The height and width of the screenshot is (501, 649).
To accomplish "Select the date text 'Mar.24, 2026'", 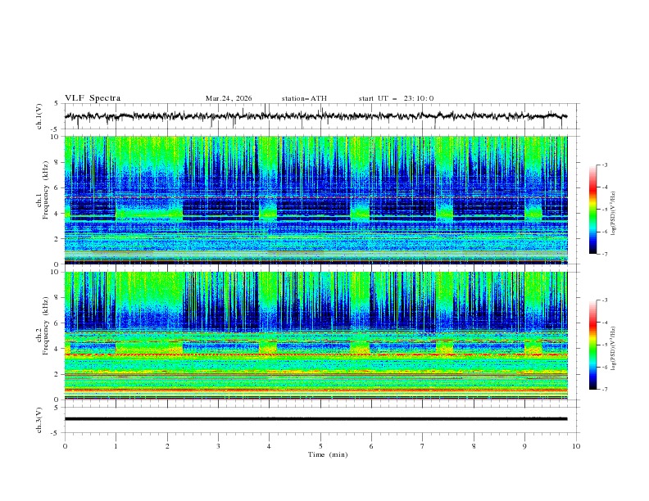I will tap(229, 98).
